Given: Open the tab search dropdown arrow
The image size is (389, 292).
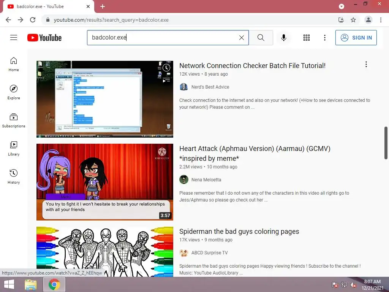Looking at the screenshot, I should pos(342,6).
